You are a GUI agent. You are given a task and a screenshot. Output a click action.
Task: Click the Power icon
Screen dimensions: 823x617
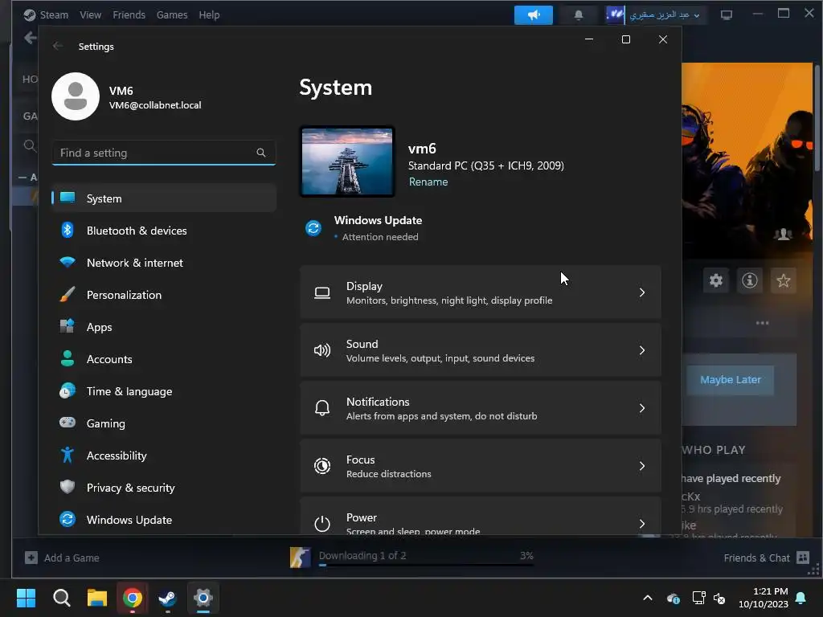tap(322, 524)
